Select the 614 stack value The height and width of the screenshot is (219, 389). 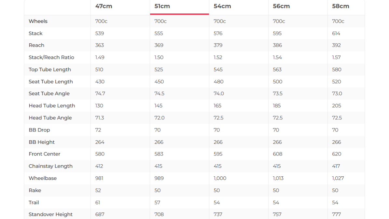point(336,33)
